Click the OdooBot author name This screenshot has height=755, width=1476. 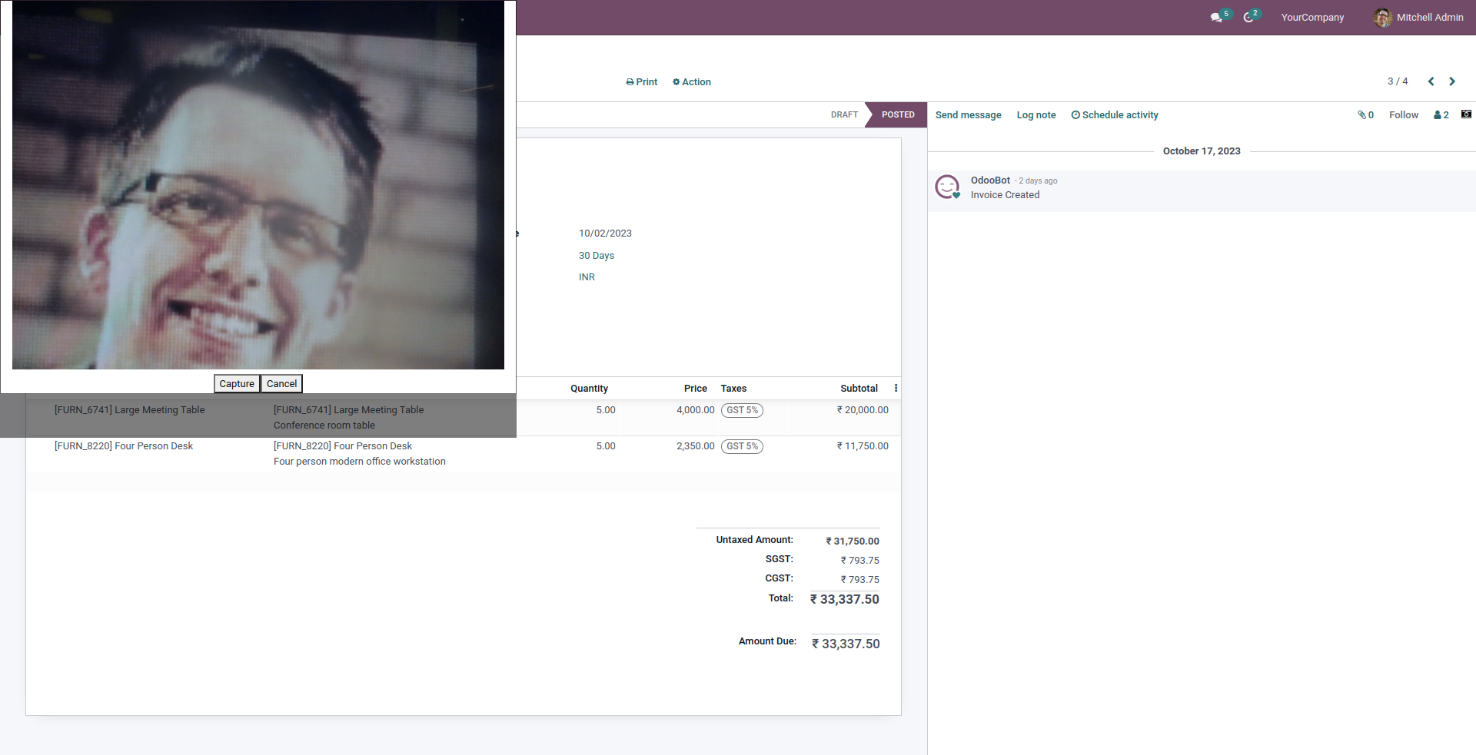(990, 180)
